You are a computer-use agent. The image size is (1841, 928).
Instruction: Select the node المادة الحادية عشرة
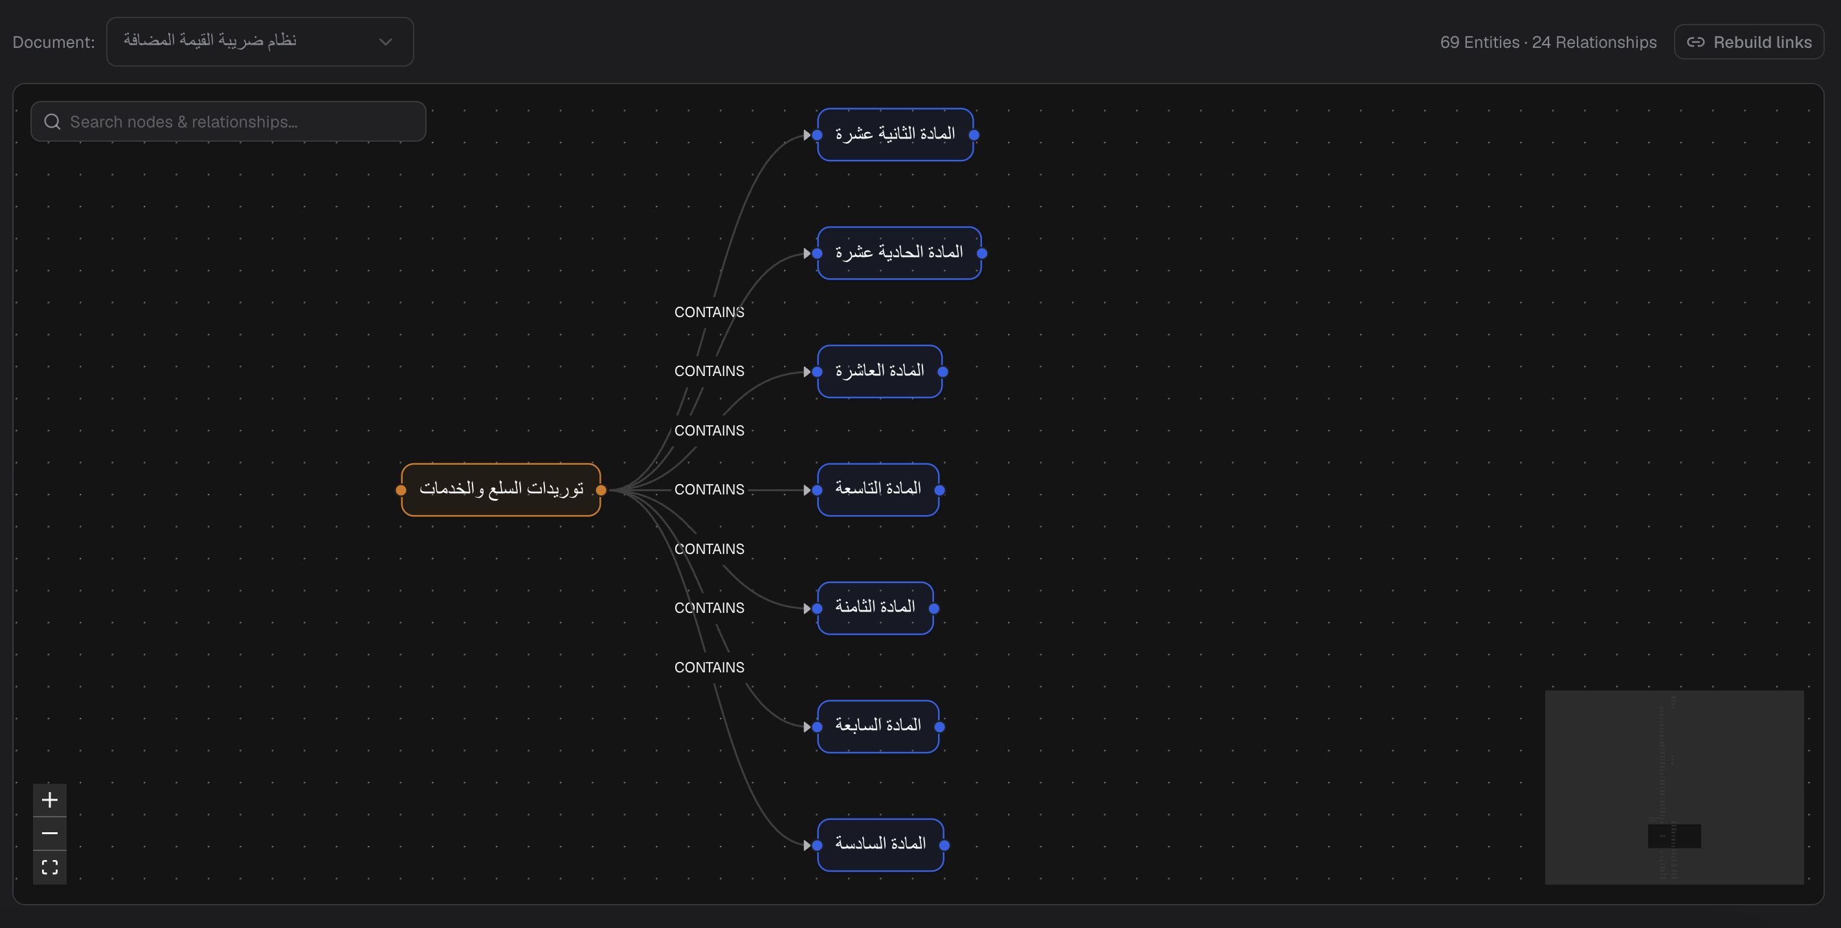(899, 253)
